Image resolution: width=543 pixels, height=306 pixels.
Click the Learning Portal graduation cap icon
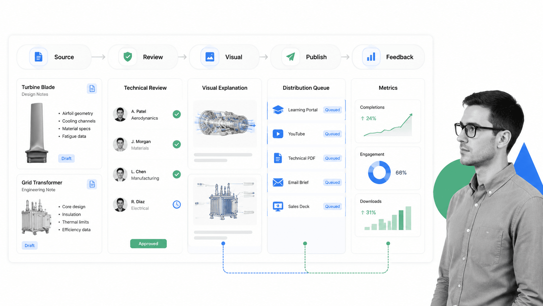coord(278,110)
